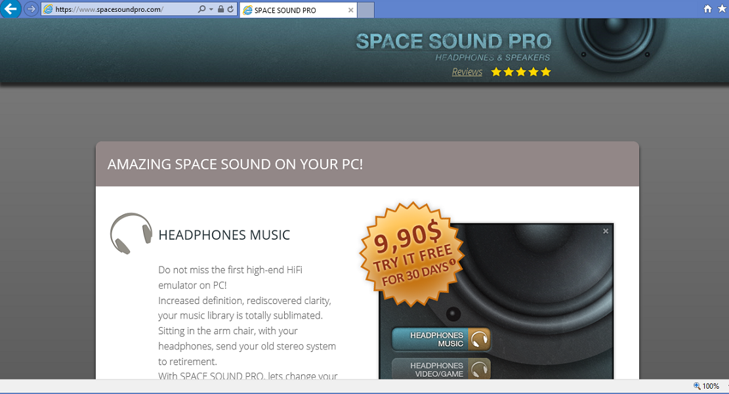Open Favorites with the star icon

tap(722, 9)
